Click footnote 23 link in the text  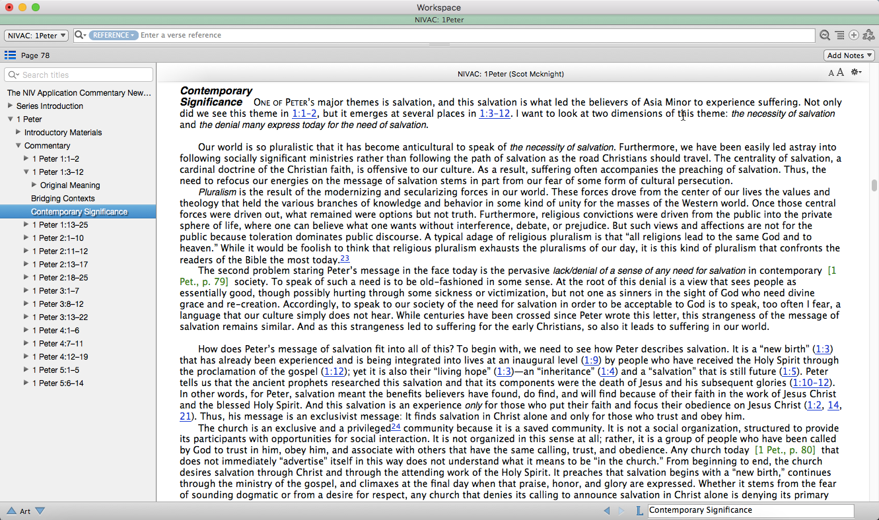click(x=345, y=258)
